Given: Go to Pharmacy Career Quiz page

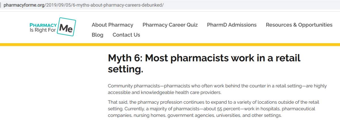Looking at the screenshot, I should [x=170, y=25].
